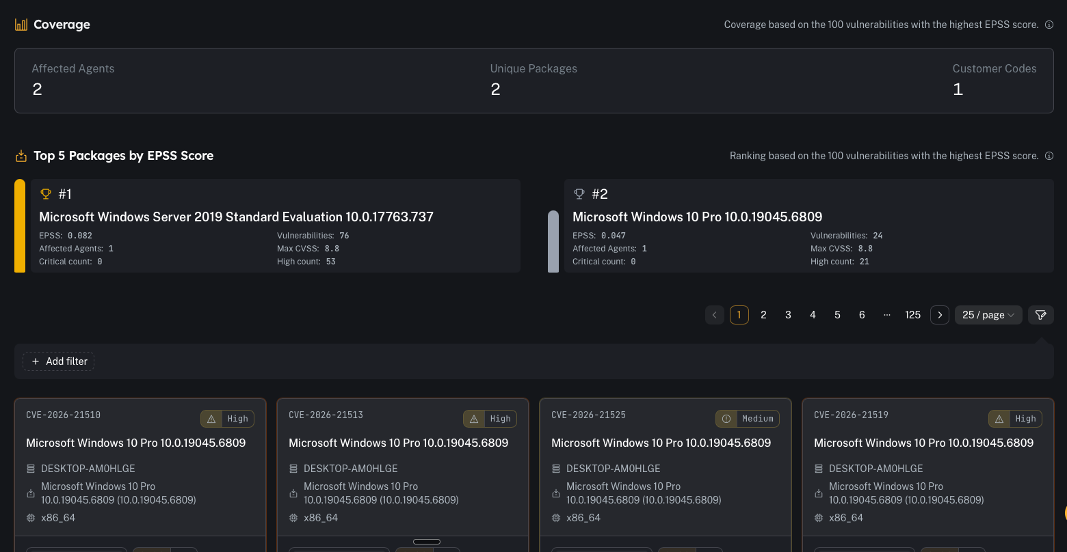Click package icon in CVE-2026-21513 card
Screen dimensions: 1067x552
pos(293,493)
